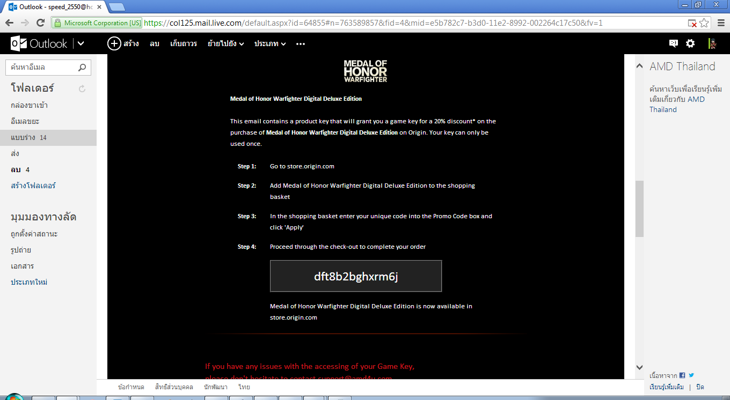Click 'Medal of Honor Warfighter Digital Deluxe Edition' heading
Viewport: 730px width, 400px height.
[296, 99]
